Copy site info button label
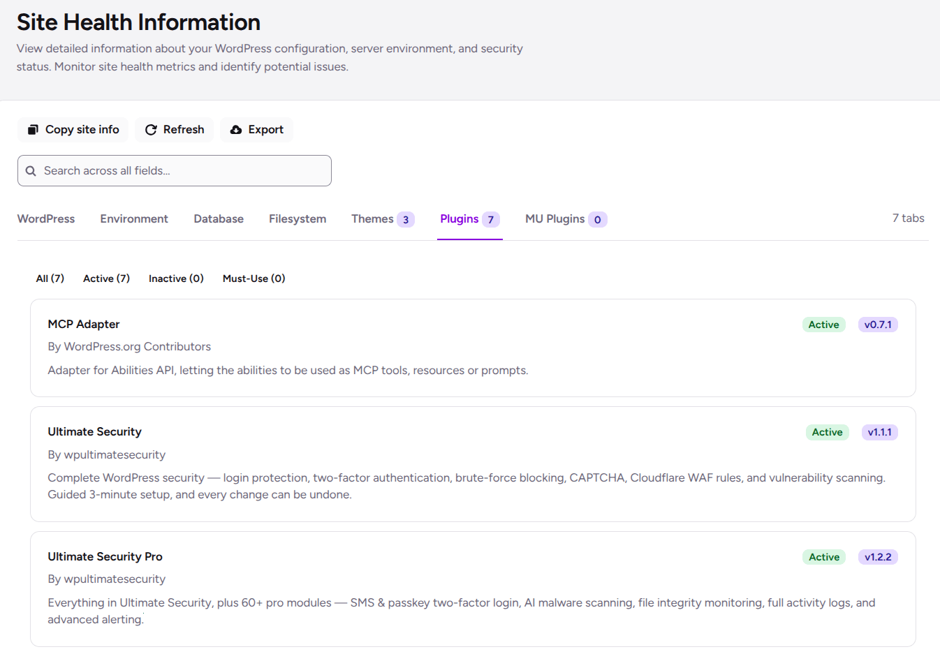This screenshot has height=654, width=940. click(82, 130)
